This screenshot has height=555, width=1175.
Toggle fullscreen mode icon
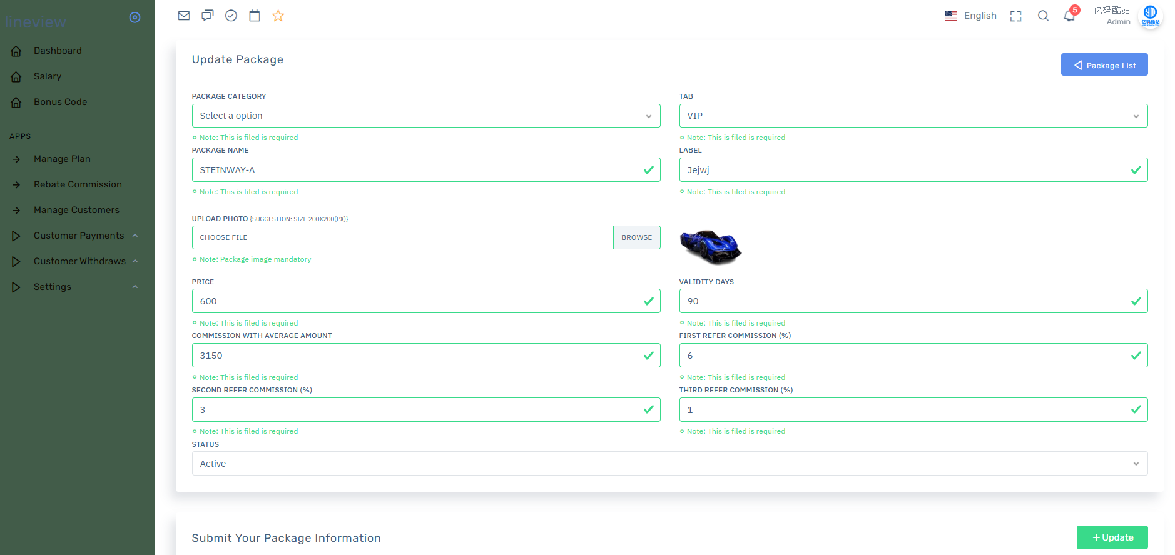point(1015,16)
